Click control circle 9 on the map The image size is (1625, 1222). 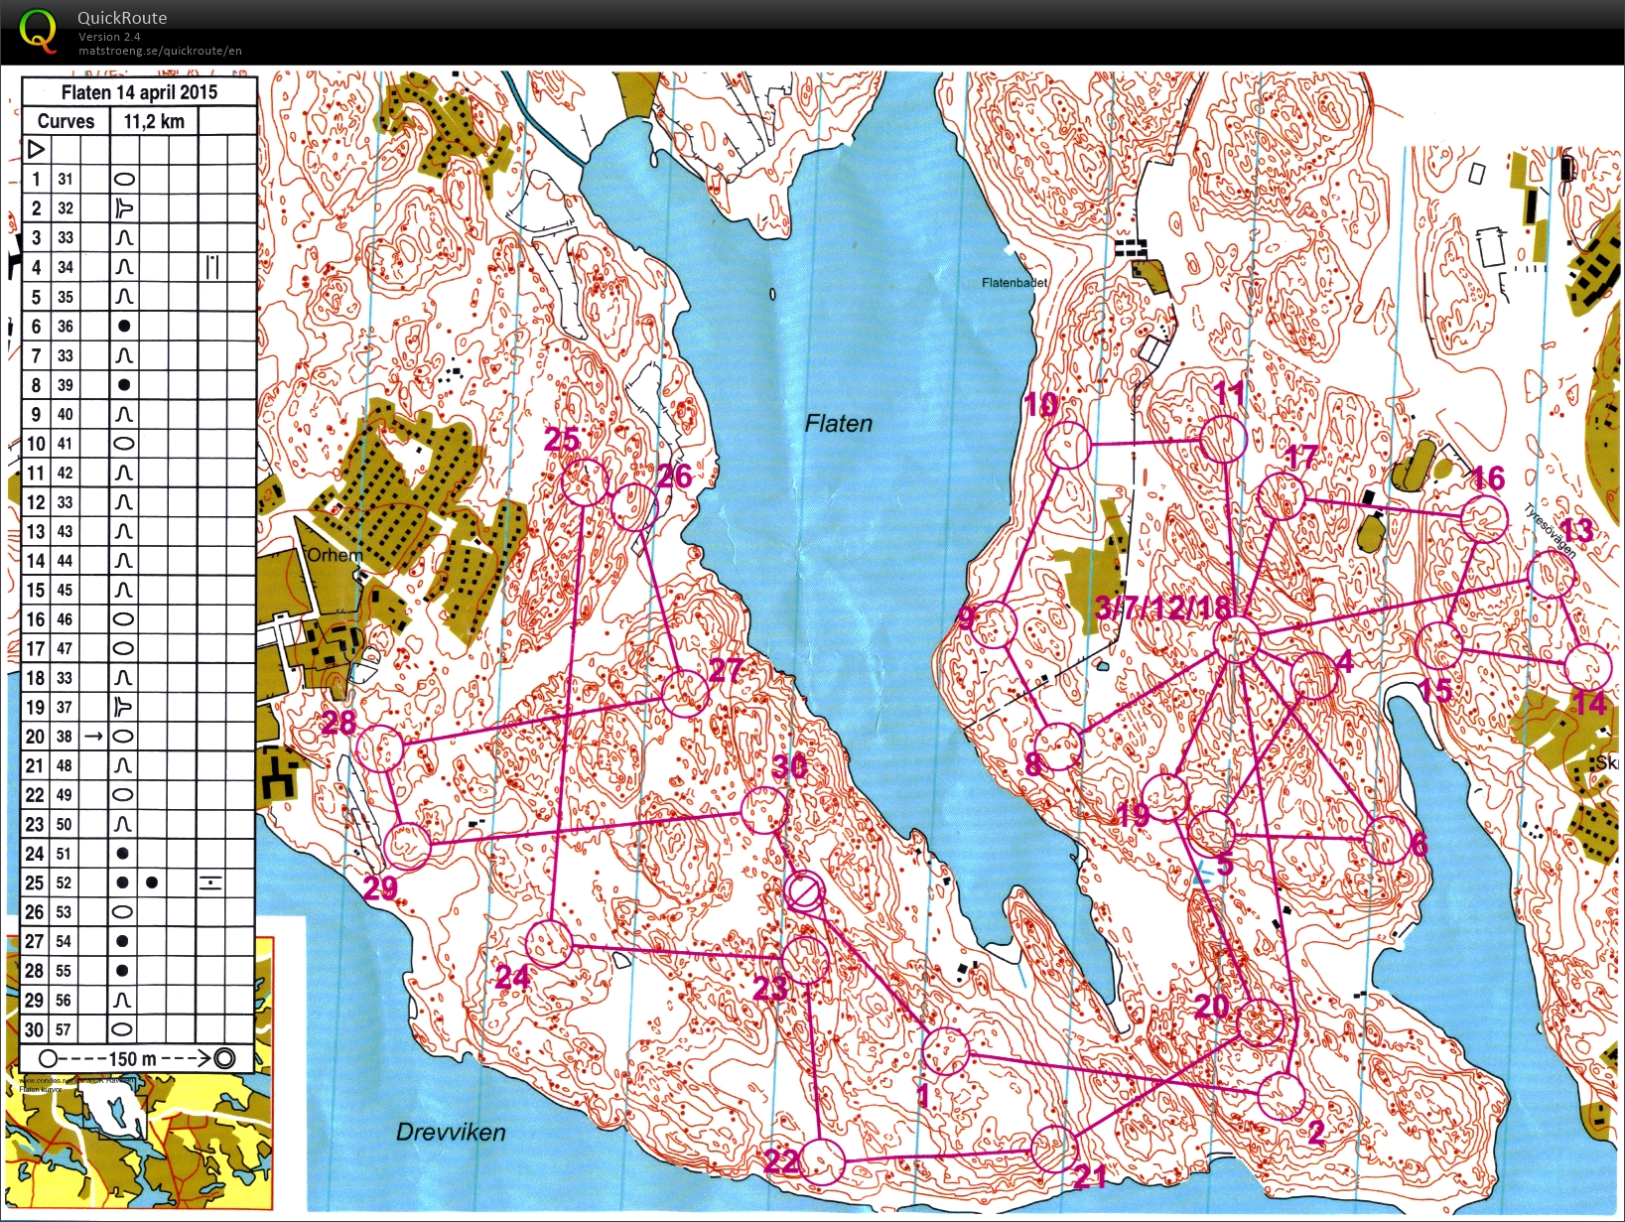[x=994, y=624]
